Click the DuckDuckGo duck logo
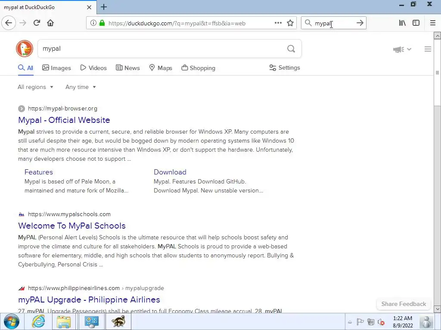441x330 pixels. [25, 49]
